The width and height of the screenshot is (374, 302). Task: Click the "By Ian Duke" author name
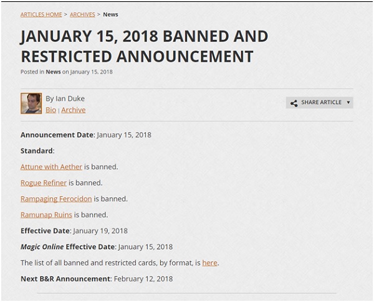65,98
